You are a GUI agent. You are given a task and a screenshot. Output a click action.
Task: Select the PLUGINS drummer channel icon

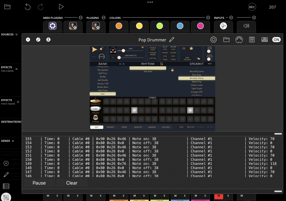pyautogui.click(x=96, y=26)
